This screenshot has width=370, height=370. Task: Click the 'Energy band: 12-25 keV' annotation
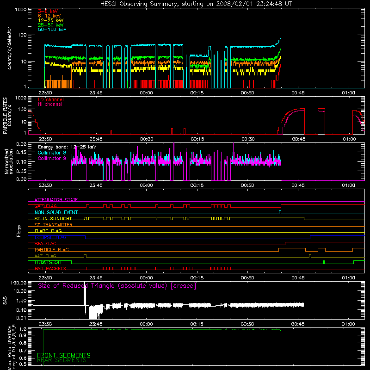point(67,147)
